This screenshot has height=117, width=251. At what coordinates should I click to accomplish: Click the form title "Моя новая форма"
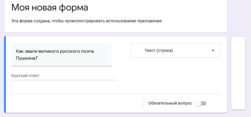point(50,8)
